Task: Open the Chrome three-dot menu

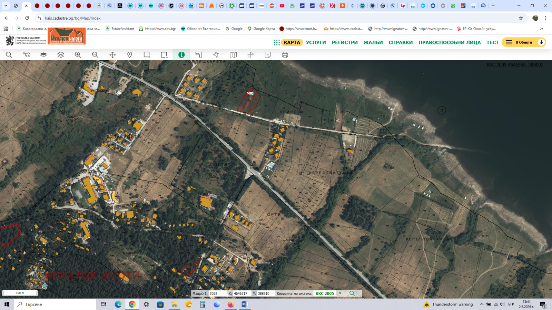Action: (x=545, y=18)
